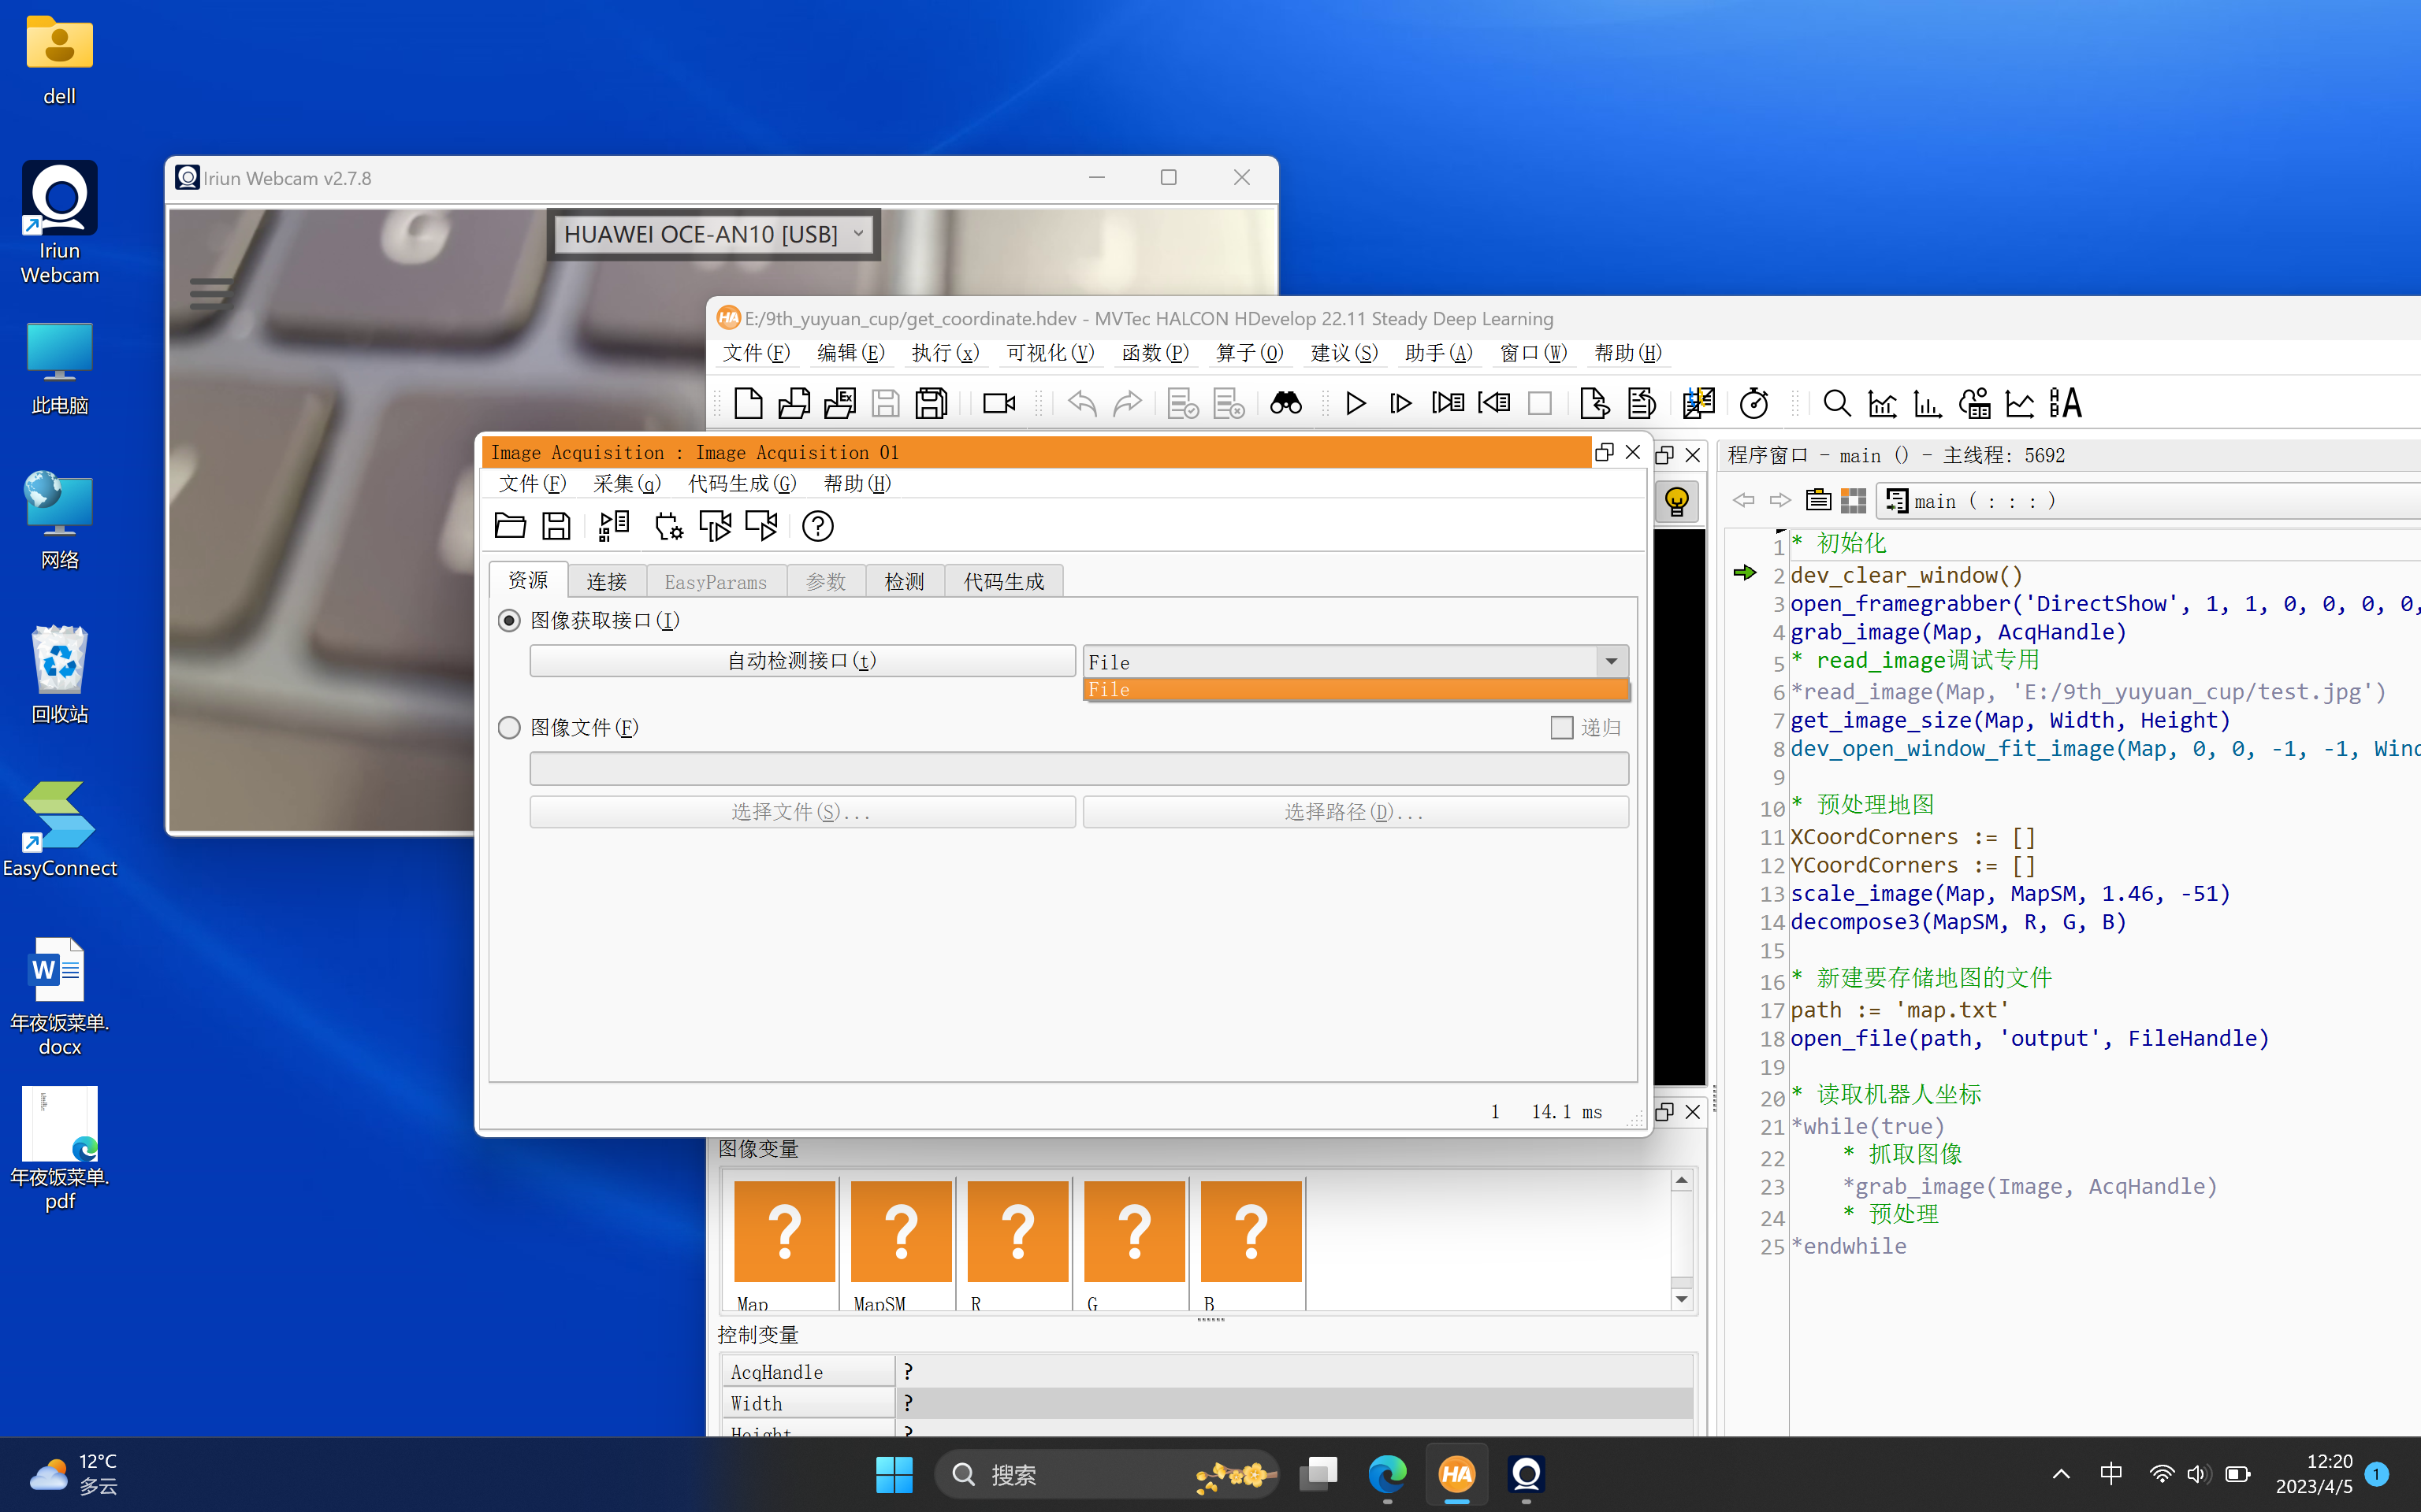Toggle the 递归 checkbox
The width and height of the screenshot is (2421, 1512).
[1562, 728]
